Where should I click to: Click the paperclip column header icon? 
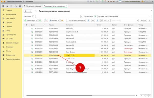pyautogui.click(x=26, y=25)
